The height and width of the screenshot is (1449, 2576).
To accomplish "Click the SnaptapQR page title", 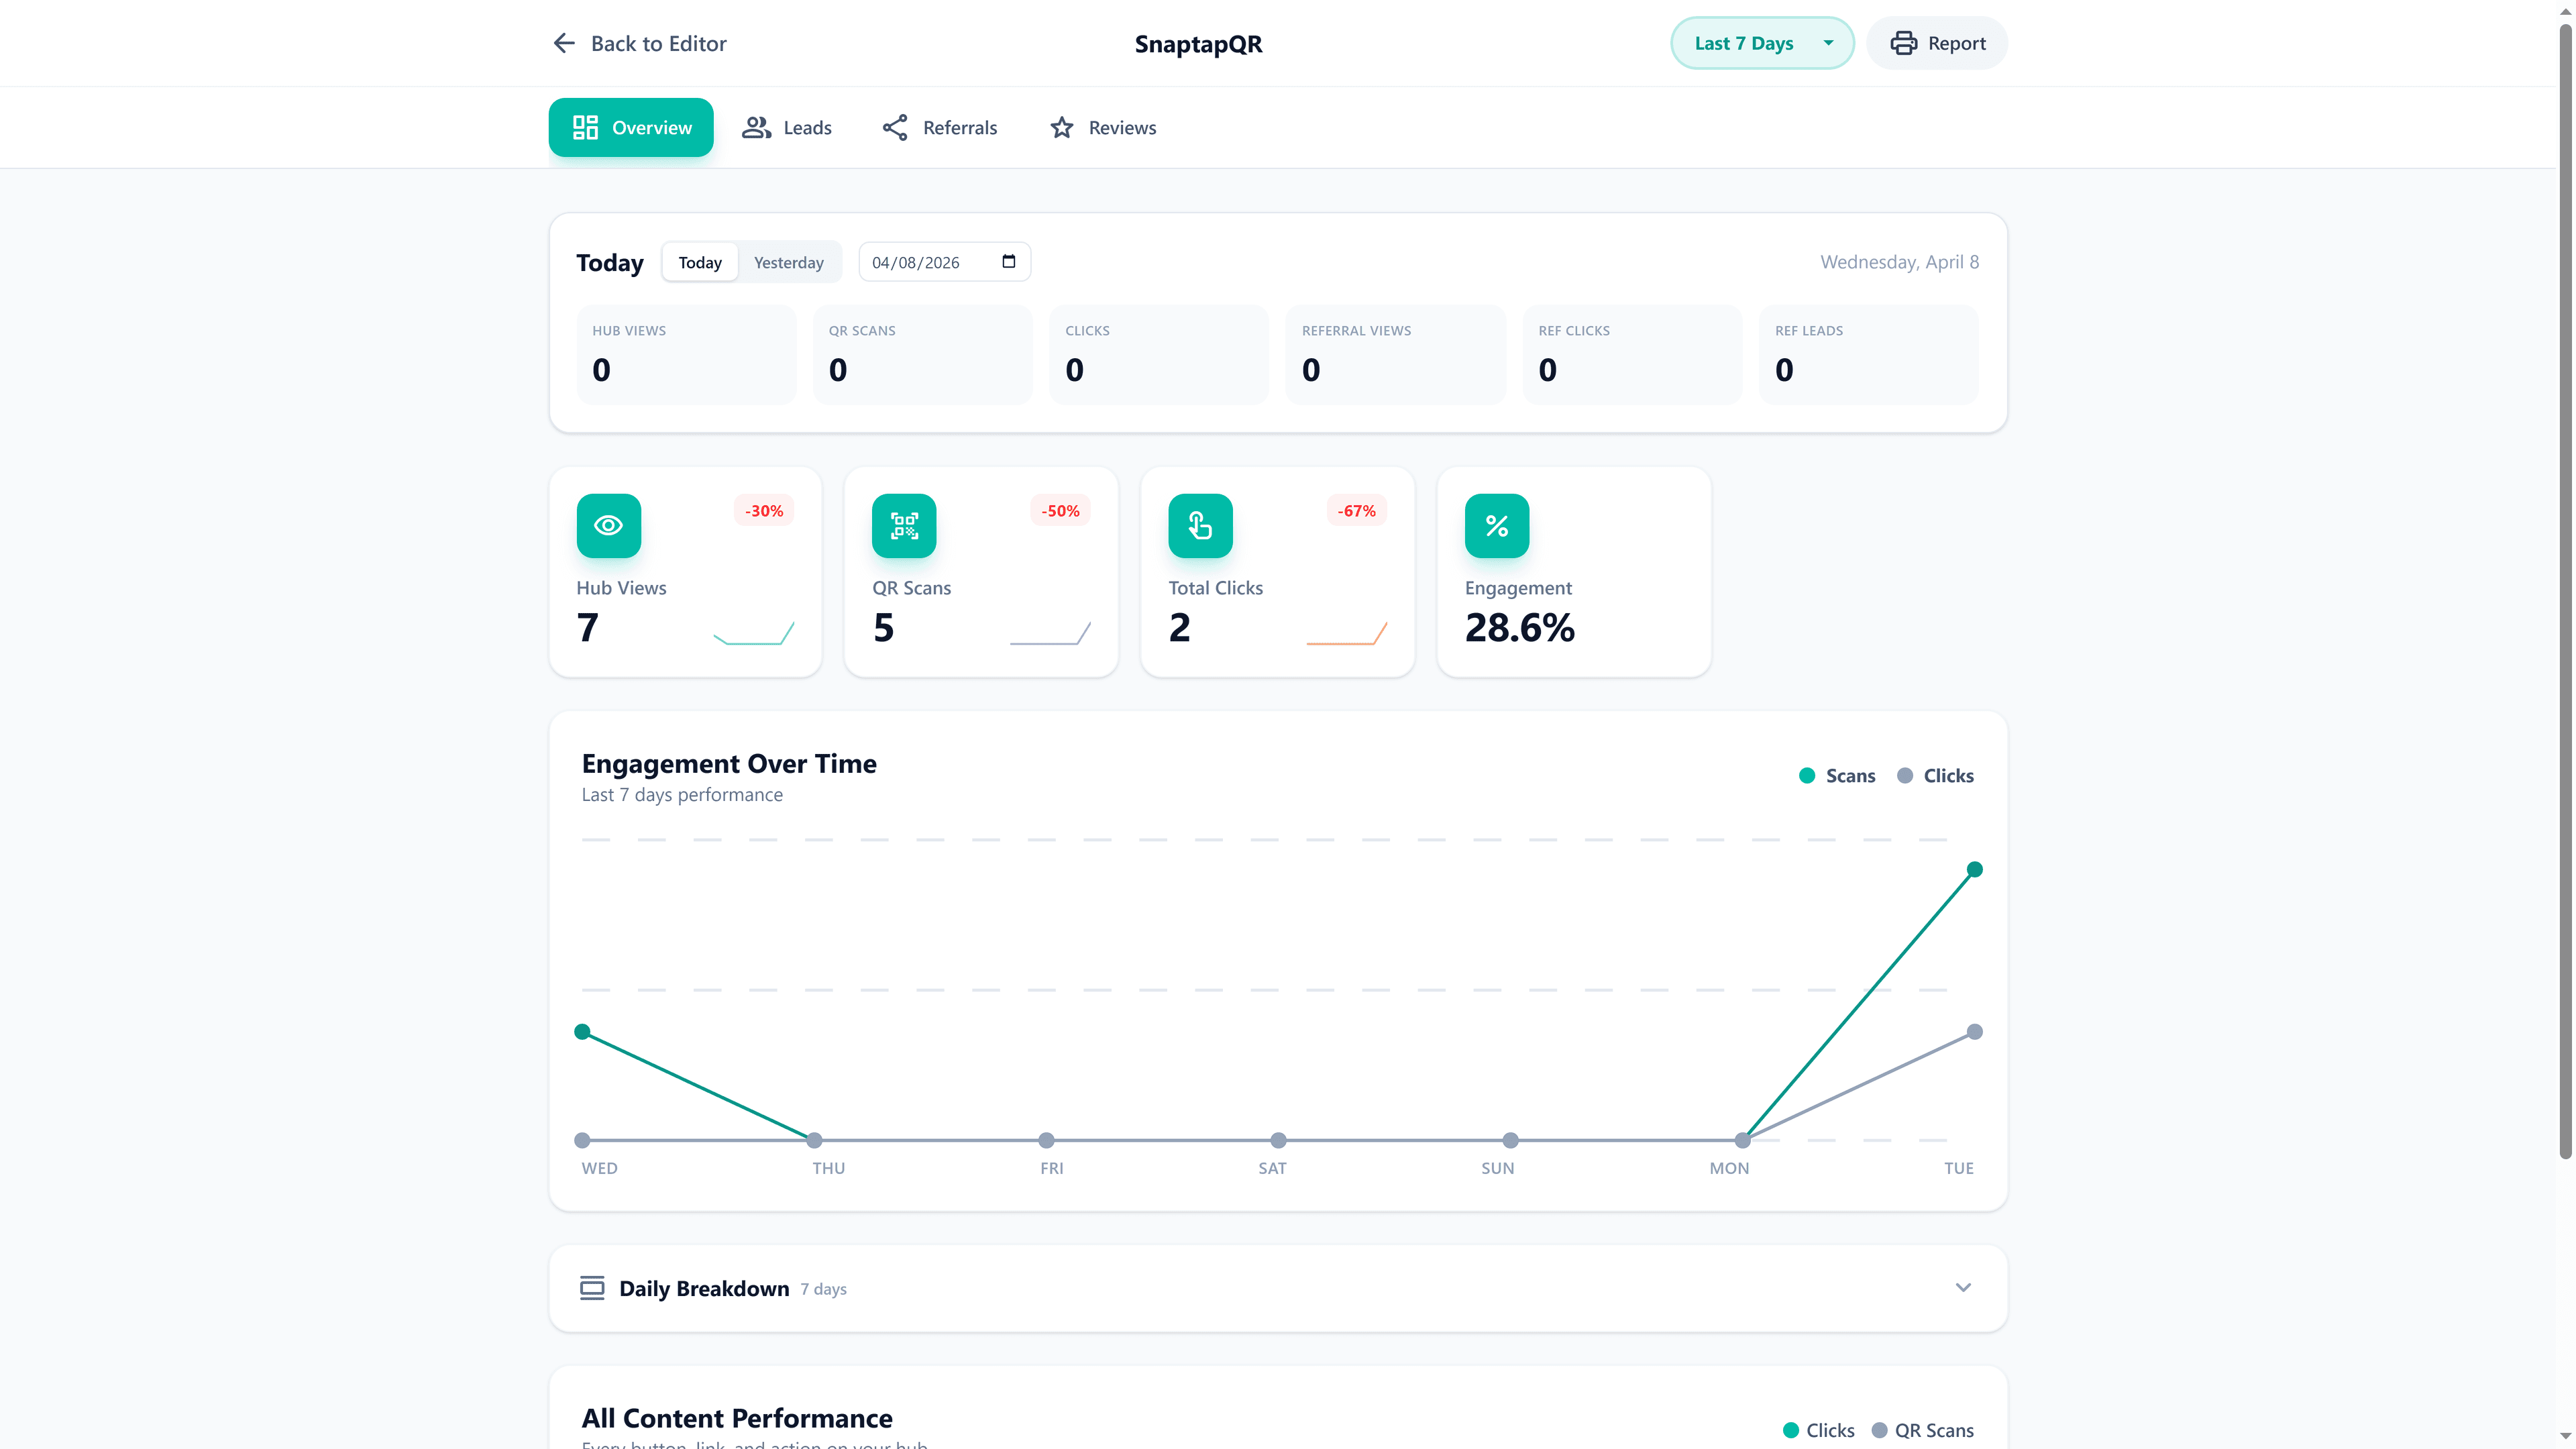I will [x=1198, y=44].
